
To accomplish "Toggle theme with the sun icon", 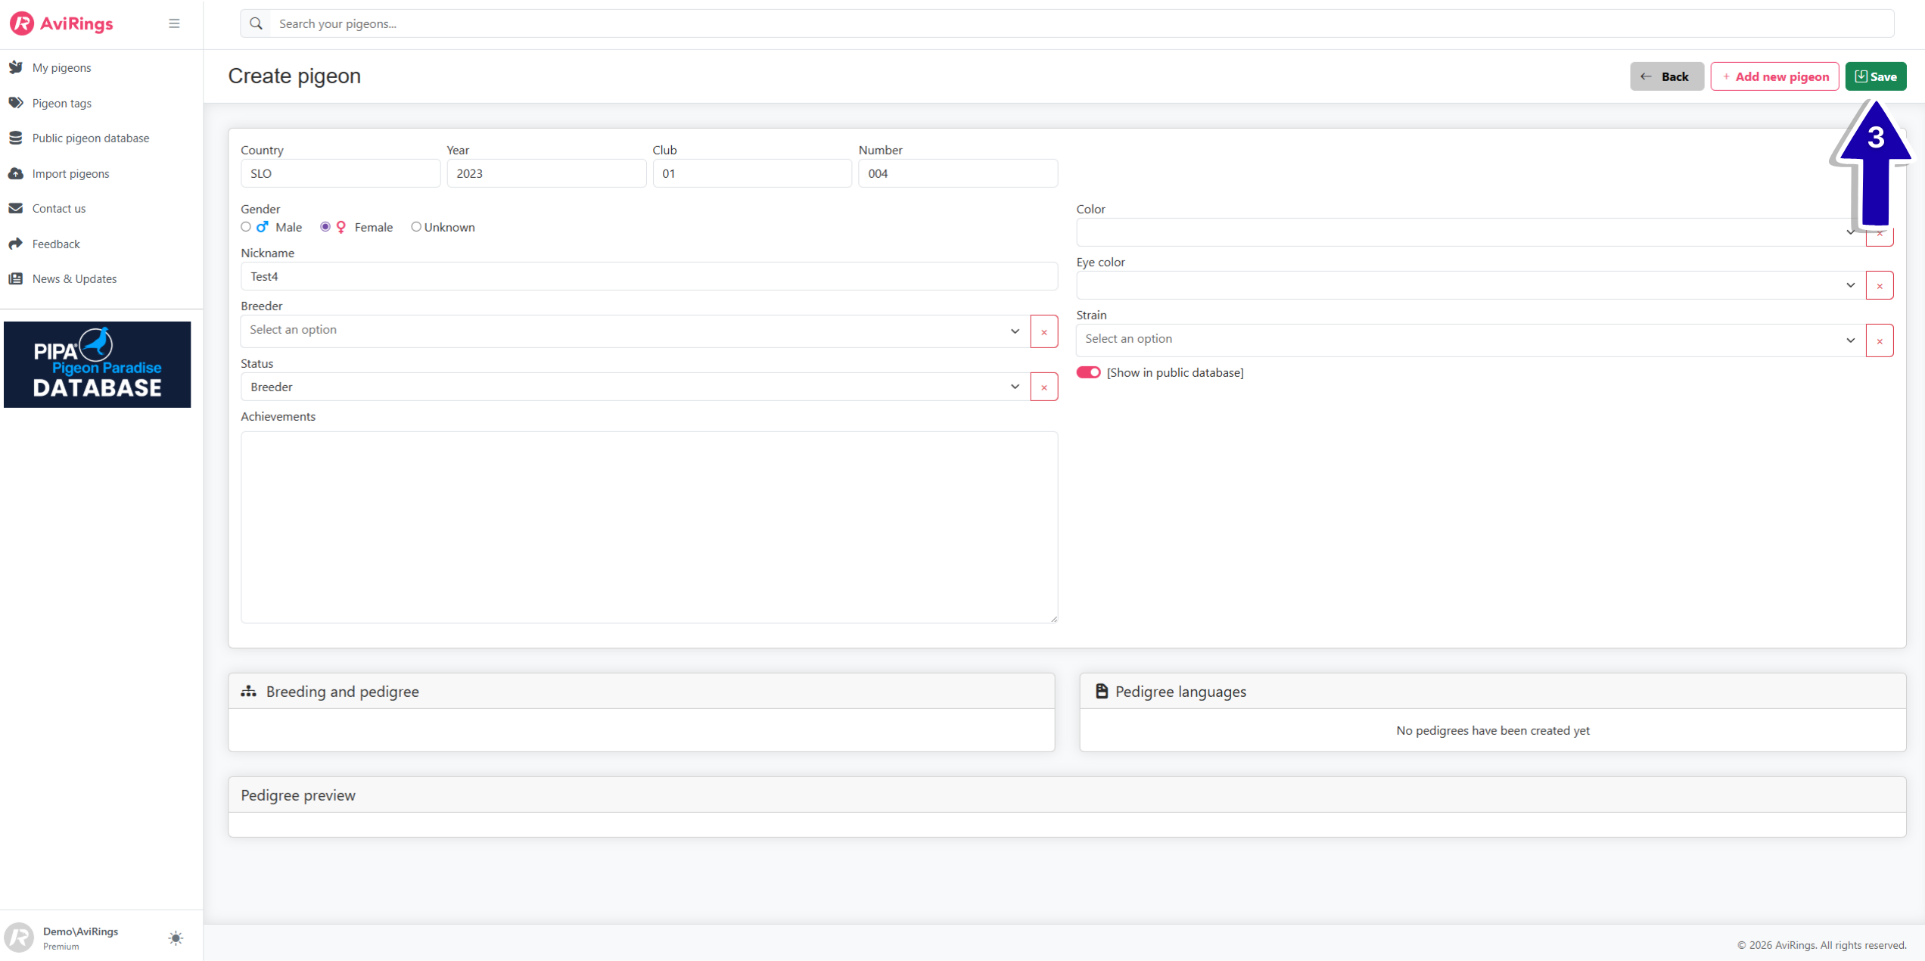I will tap(176, 938).
